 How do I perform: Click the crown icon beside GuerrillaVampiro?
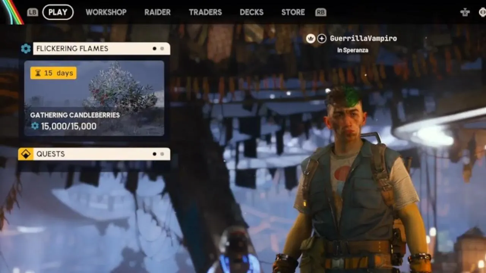pos(311,38)
